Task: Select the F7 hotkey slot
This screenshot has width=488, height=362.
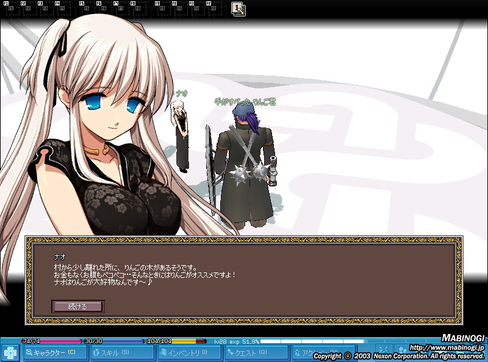Action: click(x=121, y=9)
